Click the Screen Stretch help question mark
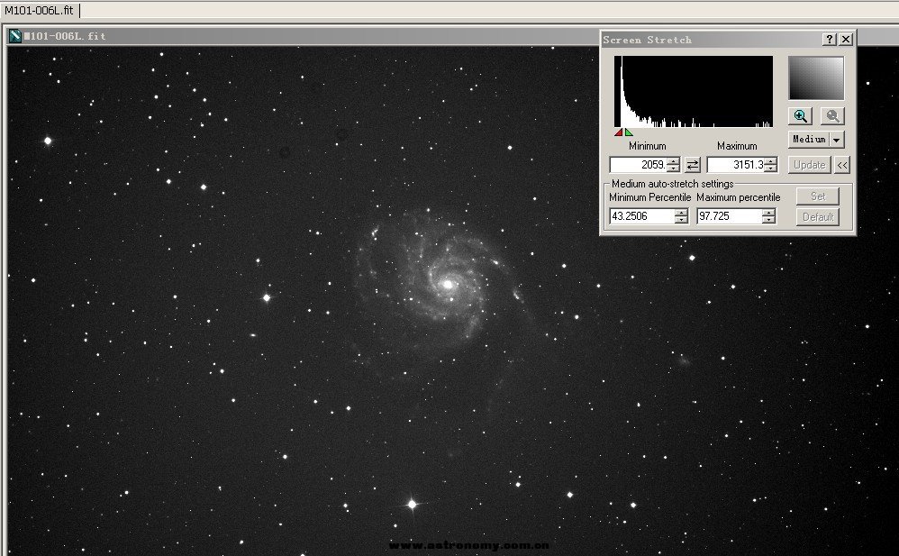The width and height of the screenshot is (899, 556). pos(830,40)
